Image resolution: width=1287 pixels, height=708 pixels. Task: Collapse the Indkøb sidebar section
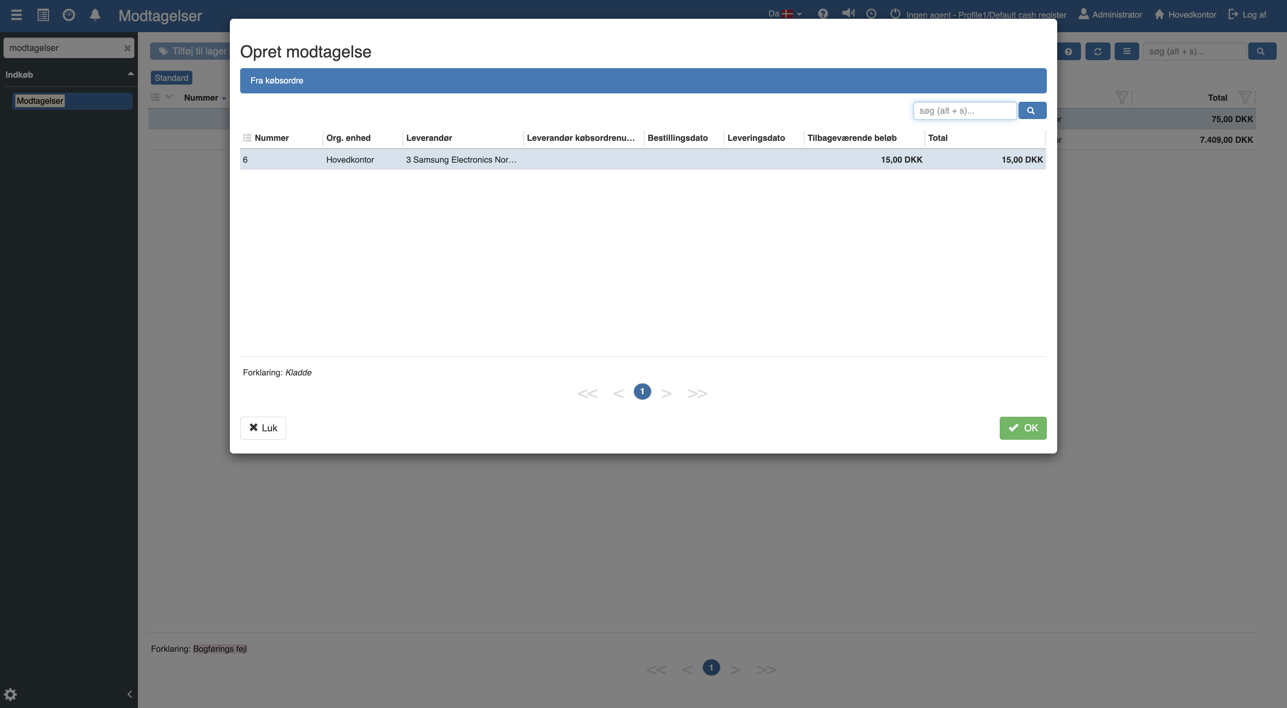(130, 74)
